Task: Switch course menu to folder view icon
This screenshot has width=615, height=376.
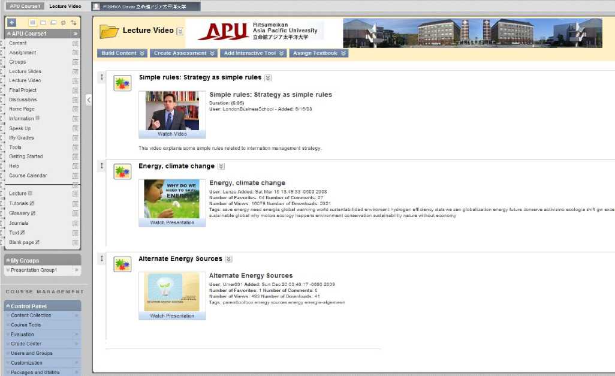Action: (43, 23)
